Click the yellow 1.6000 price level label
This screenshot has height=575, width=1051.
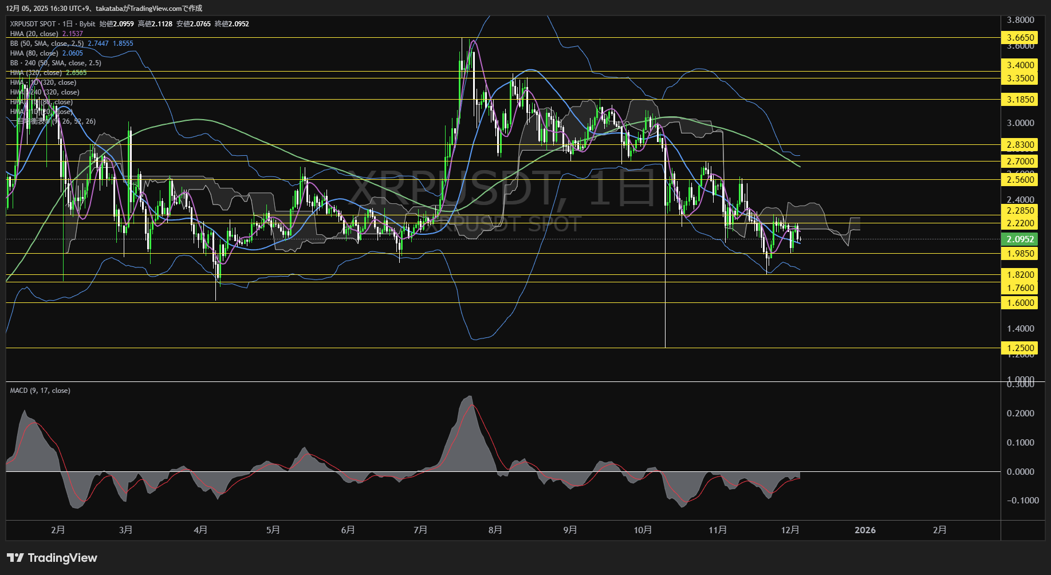click(1020, 303)
